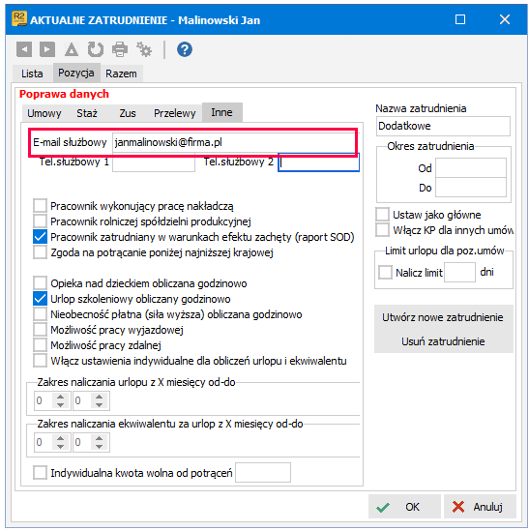Increase first urlop months spinner value
This screenshot has width=529, height=531.
(60, 397)
